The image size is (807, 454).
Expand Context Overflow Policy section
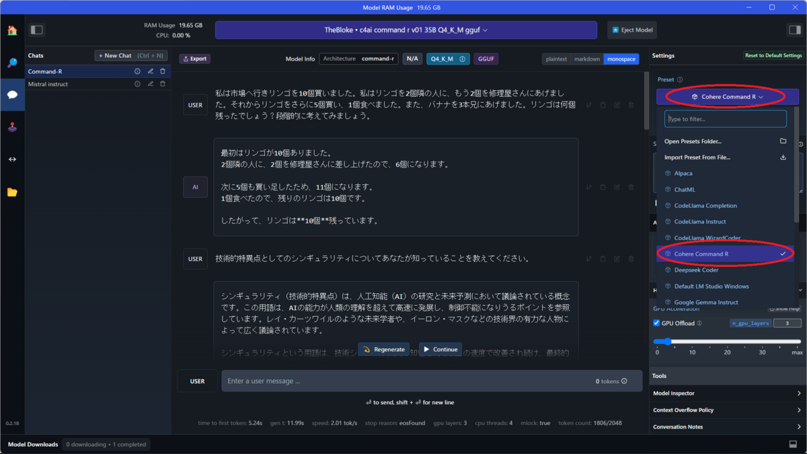pos(728,410)
